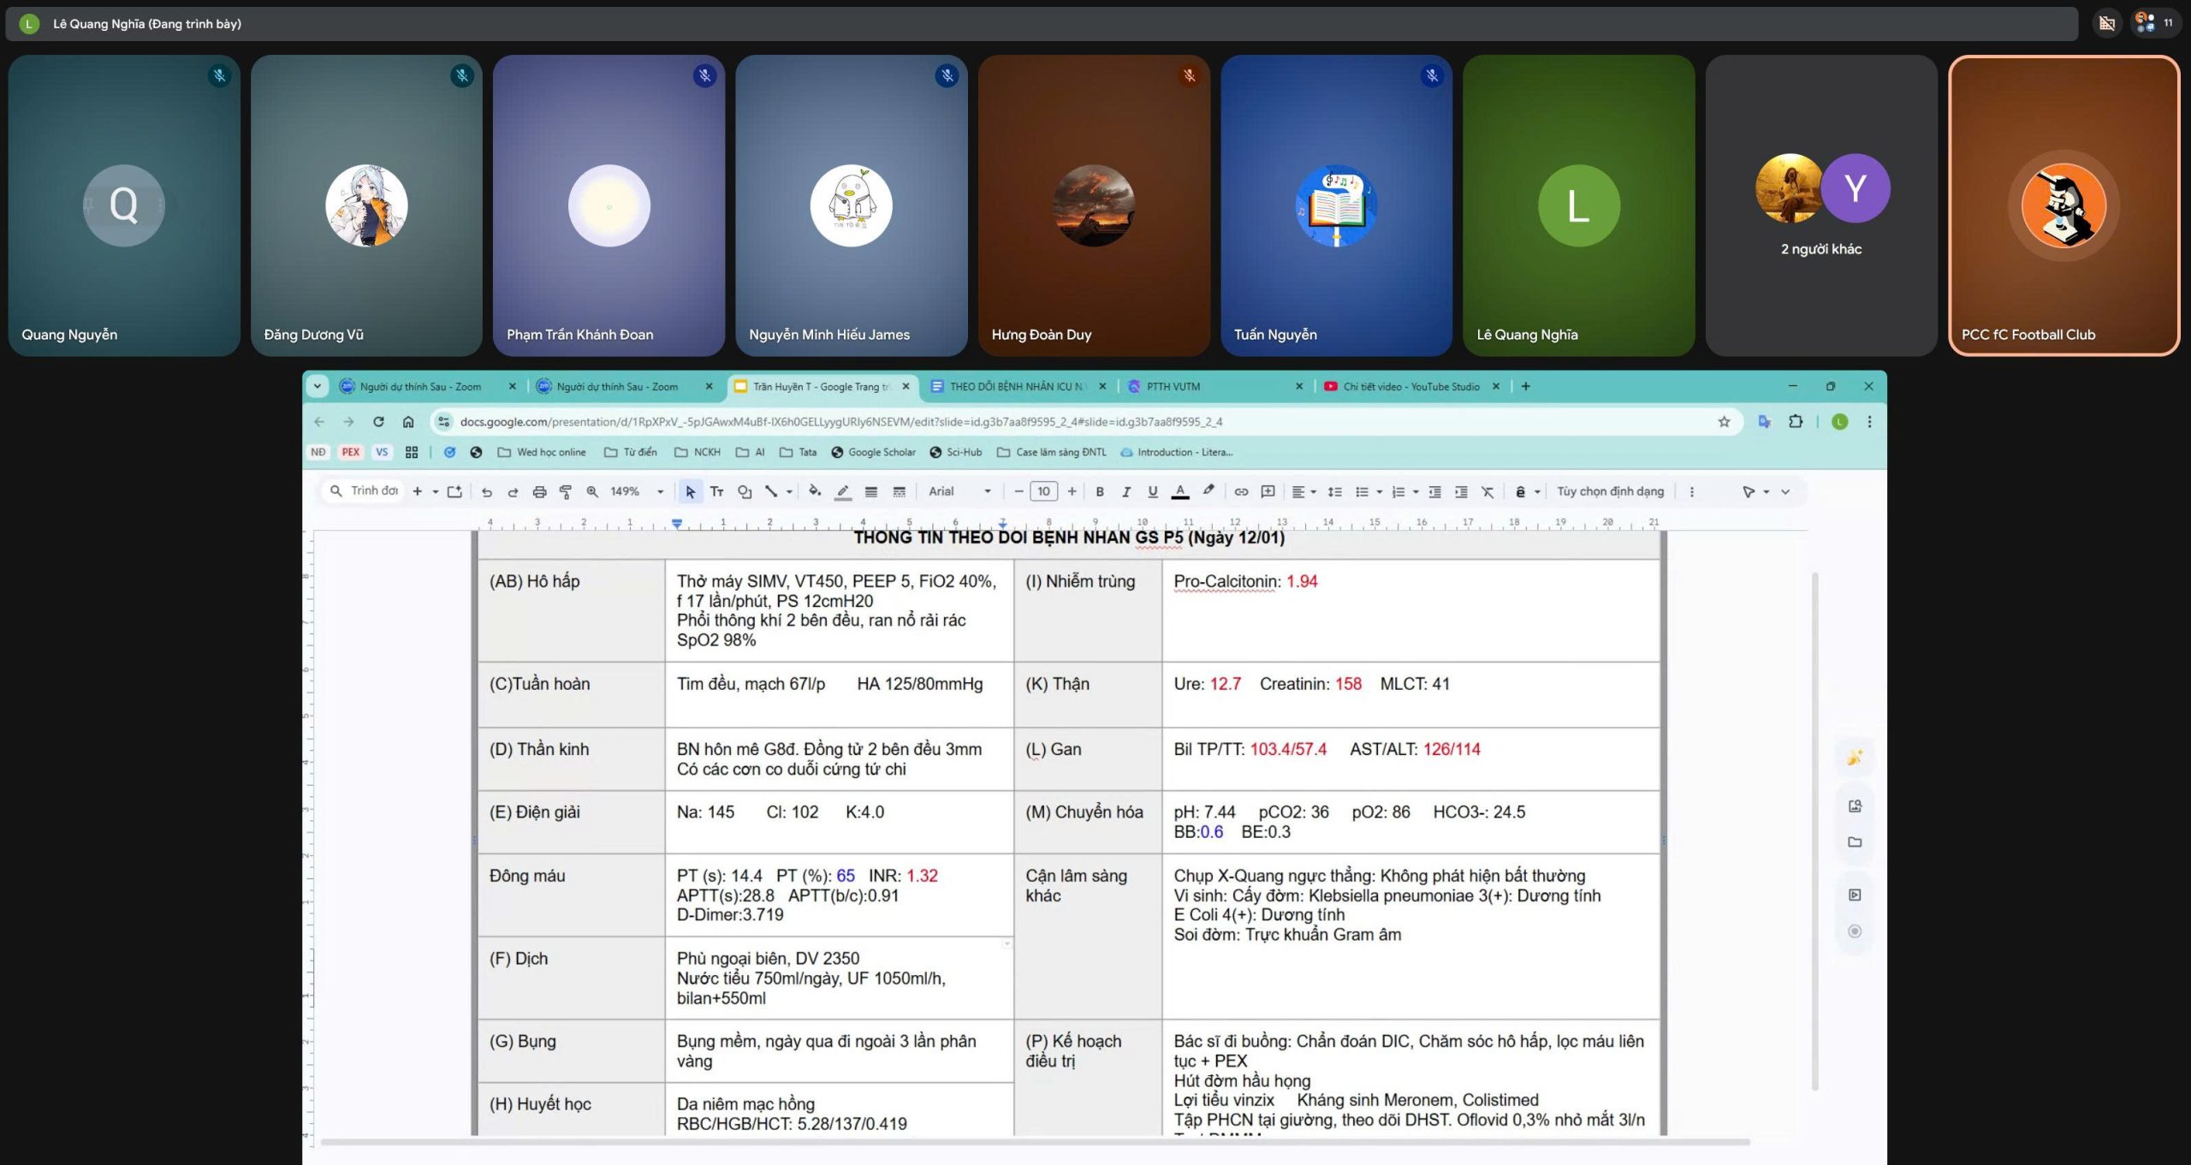
Task: Click Tùy chọn định dạng button
Action: 1610,491
